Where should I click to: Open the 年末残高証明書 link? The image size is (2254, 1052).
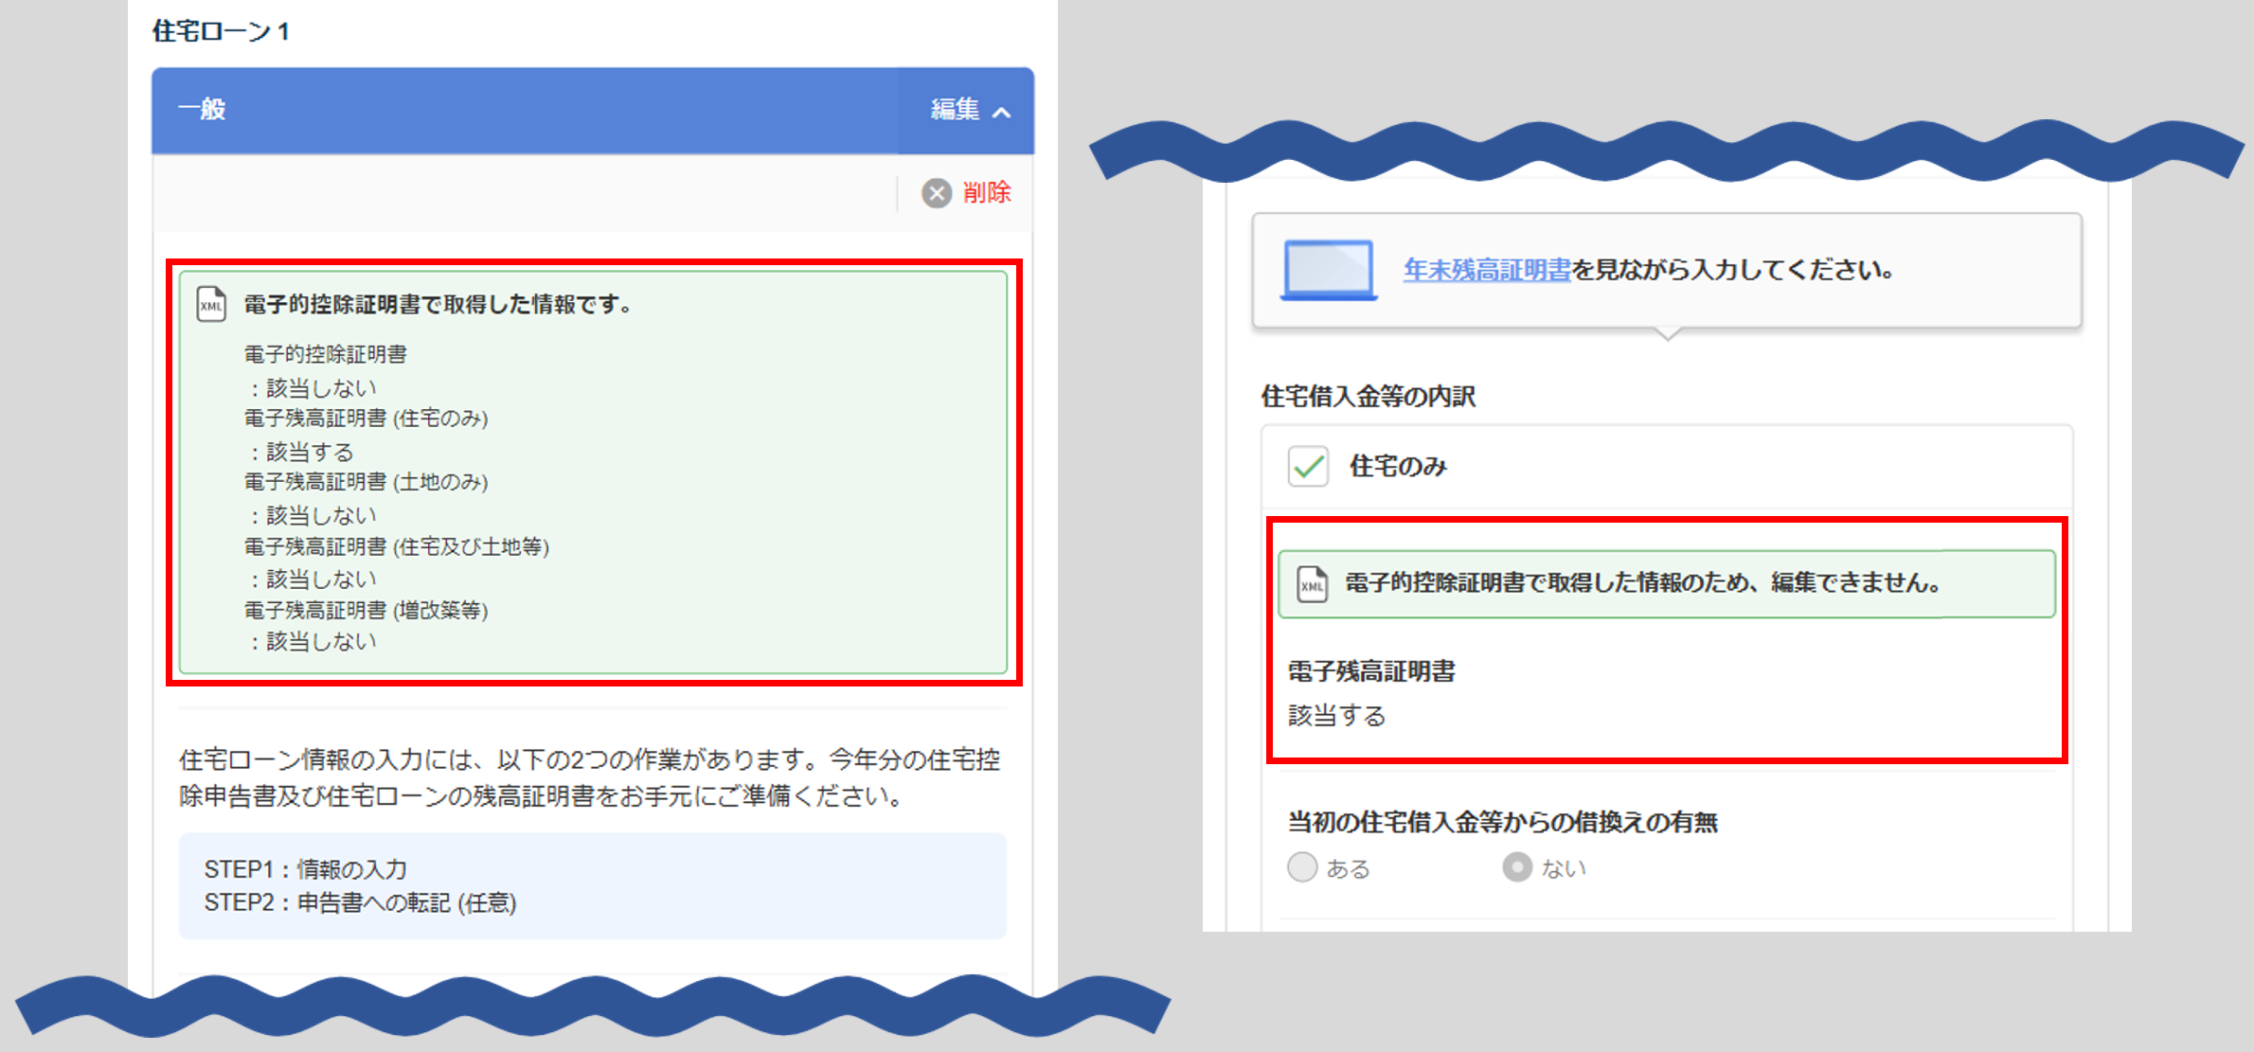click(x=1486, y=270)
